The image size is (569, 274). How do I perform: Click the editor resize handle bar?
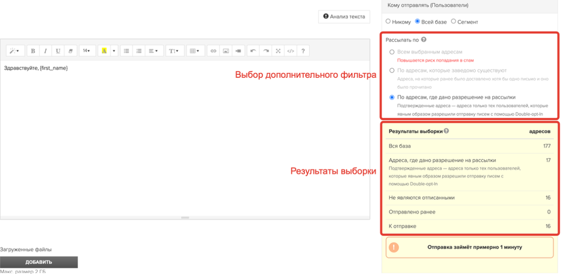tap(185, 218)
